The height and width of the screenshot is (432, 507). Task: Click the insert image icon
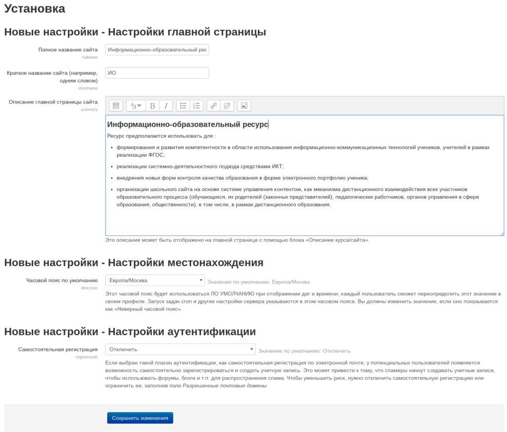(x=244, y=106)
